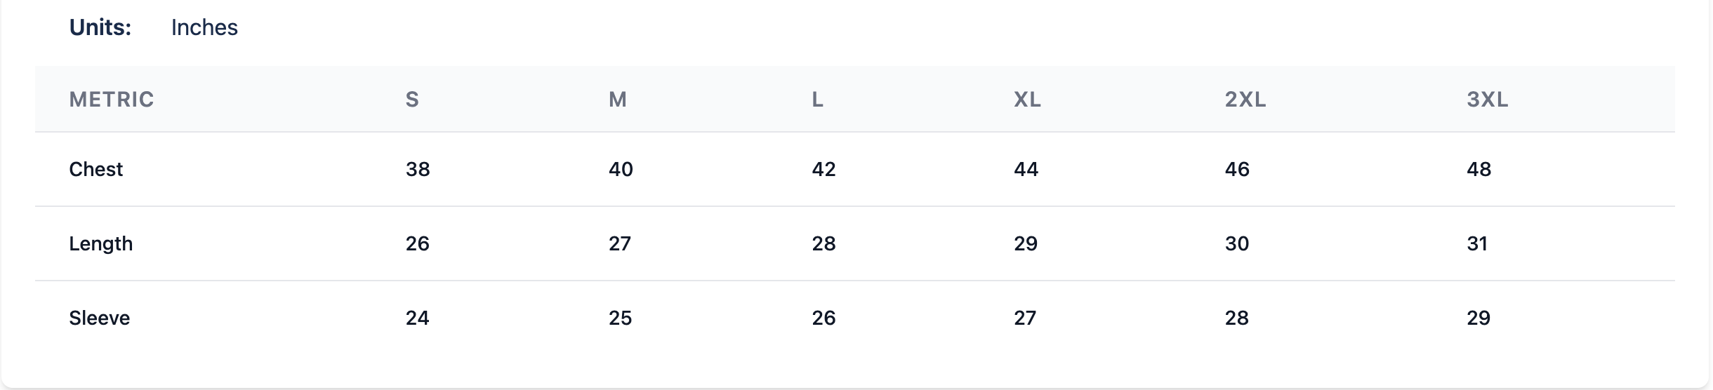Select the Sleeve row label
The height and width of the screenshot is (390, 1713).
coord(100,318)
